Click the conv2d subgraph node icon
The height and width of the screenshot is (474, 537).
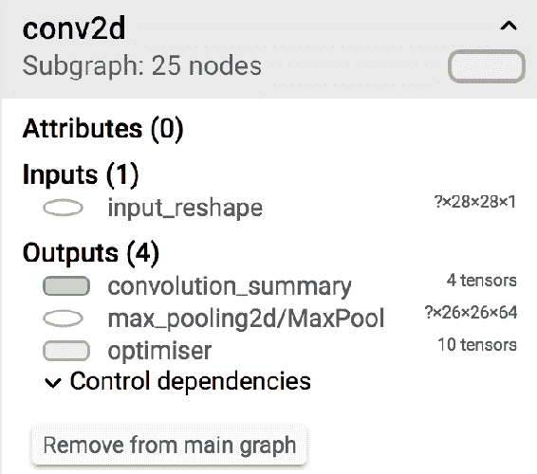point(487,66)
